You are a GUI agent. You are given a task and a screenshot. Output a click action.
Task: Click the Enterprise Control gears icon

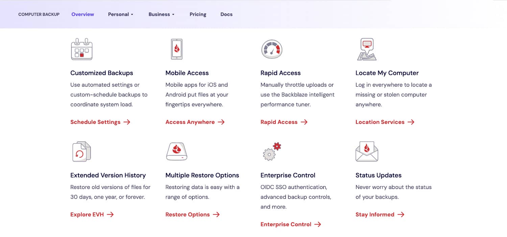pos(272,152)
